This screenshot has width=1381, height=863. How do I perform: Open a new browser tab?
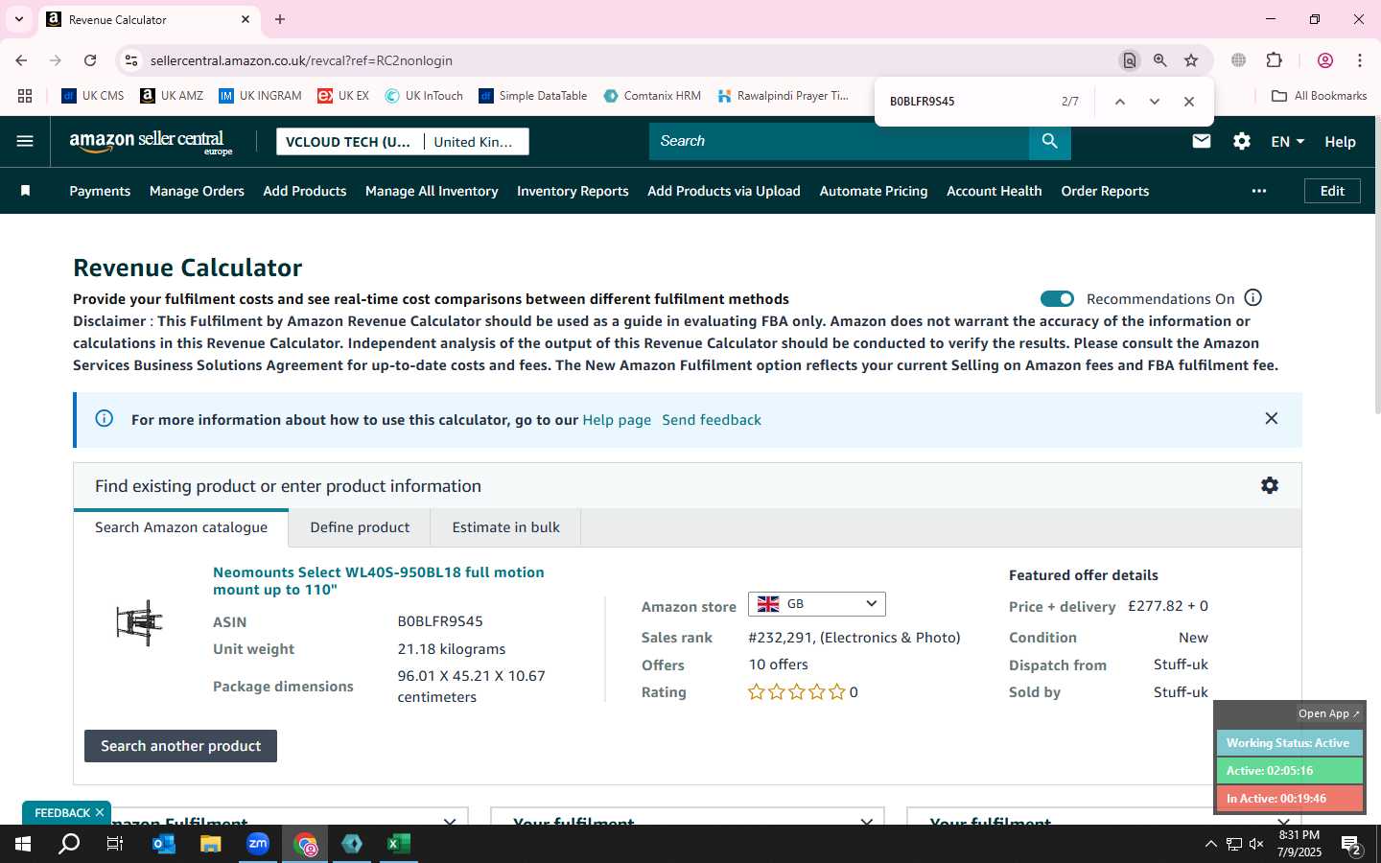point(280,19)
